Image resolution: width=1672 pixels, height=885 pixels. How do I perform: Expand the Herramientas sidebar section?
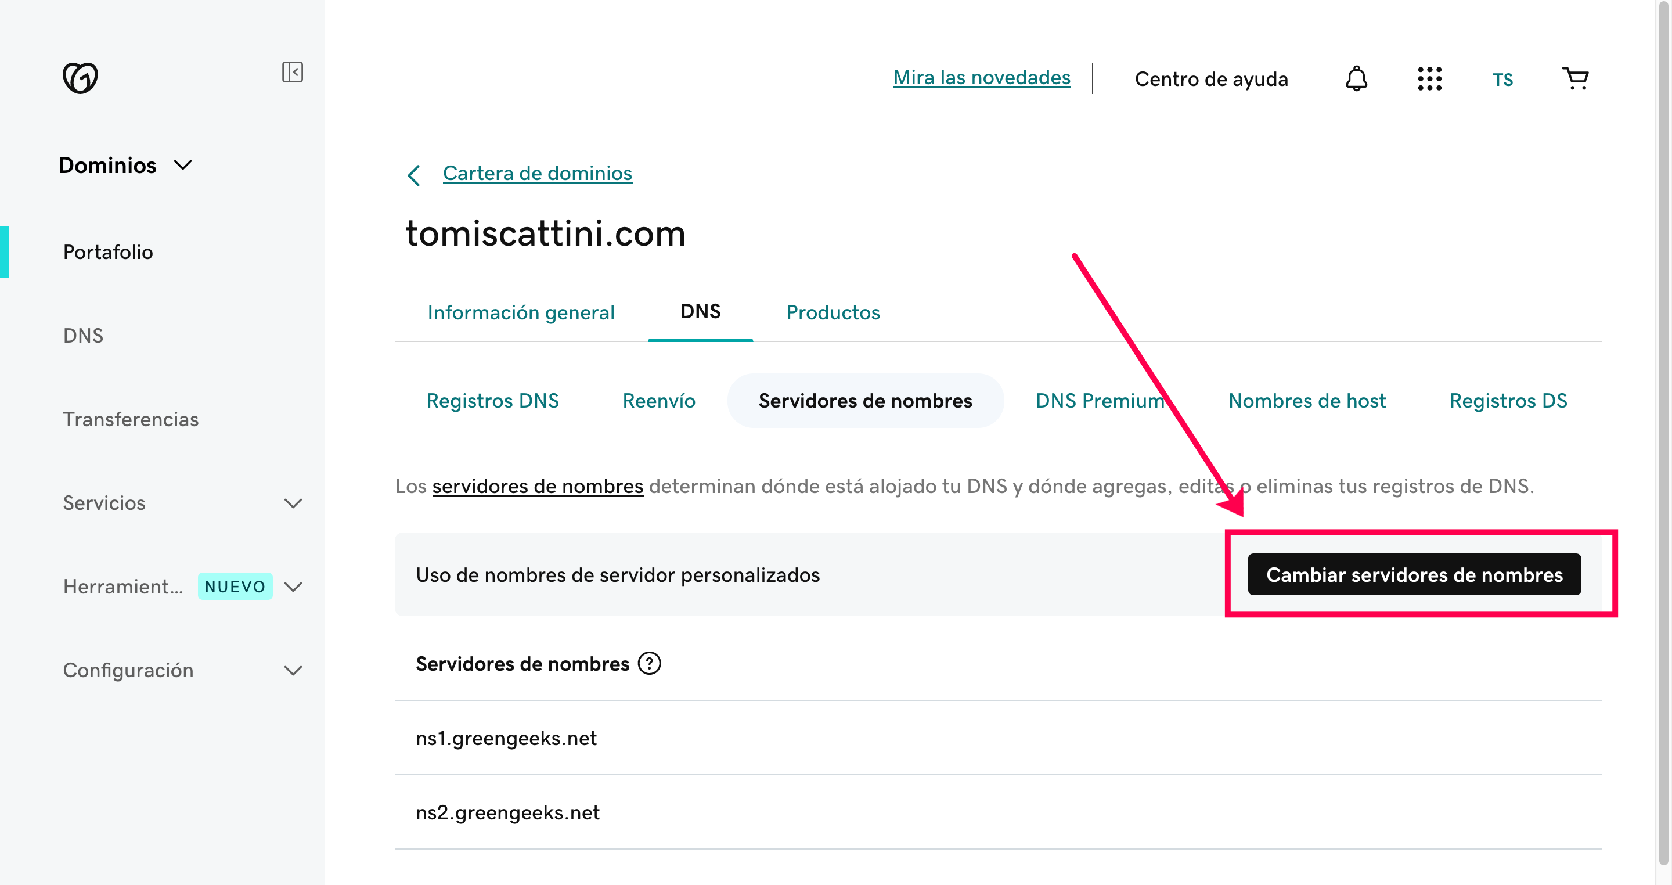click(293, 587)
